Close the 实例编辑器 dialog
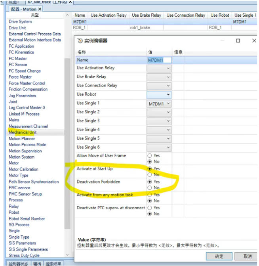This screenshot has height=266, width=259. [x=254, y=41]
